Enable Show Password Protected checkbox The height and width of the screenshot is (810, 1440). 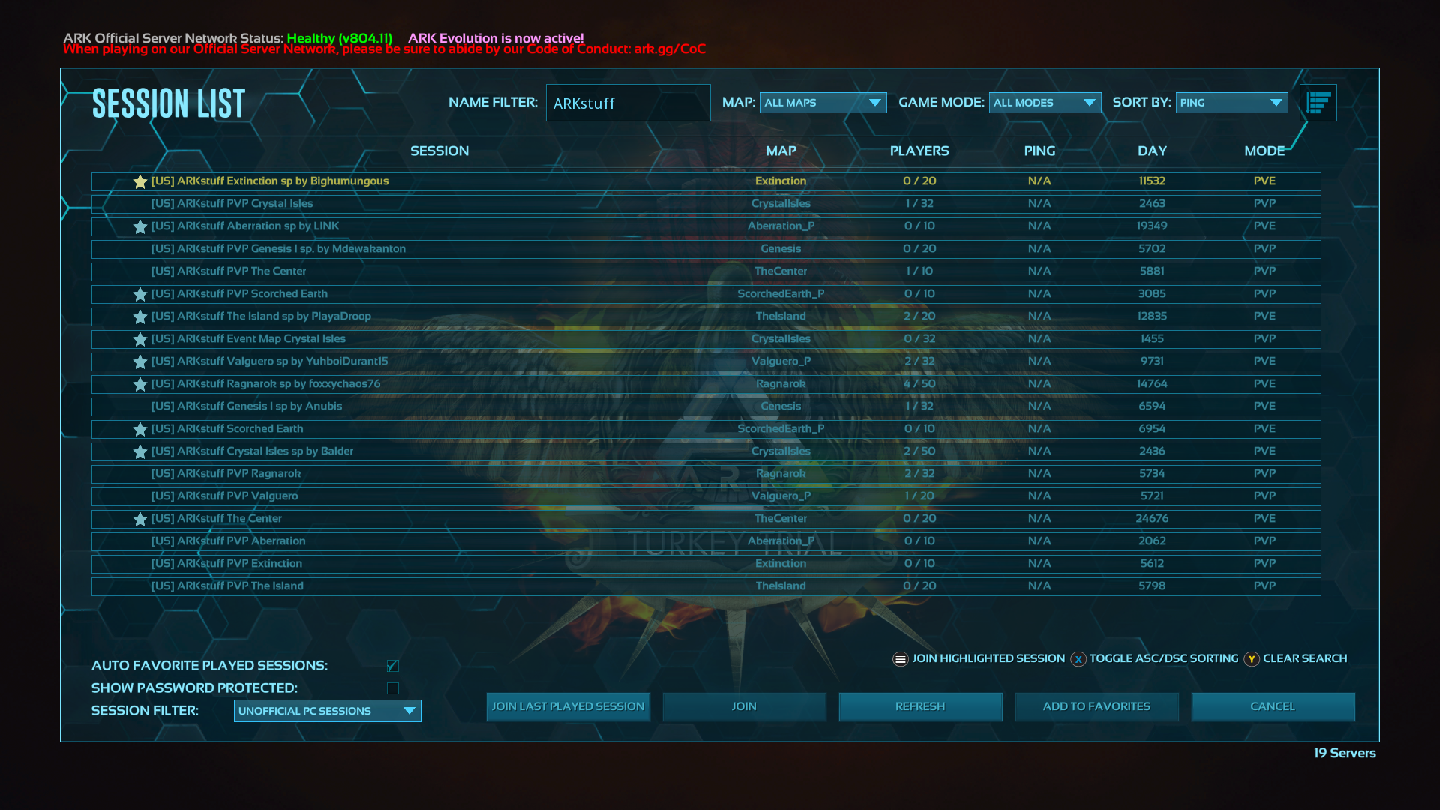[393, 687]
